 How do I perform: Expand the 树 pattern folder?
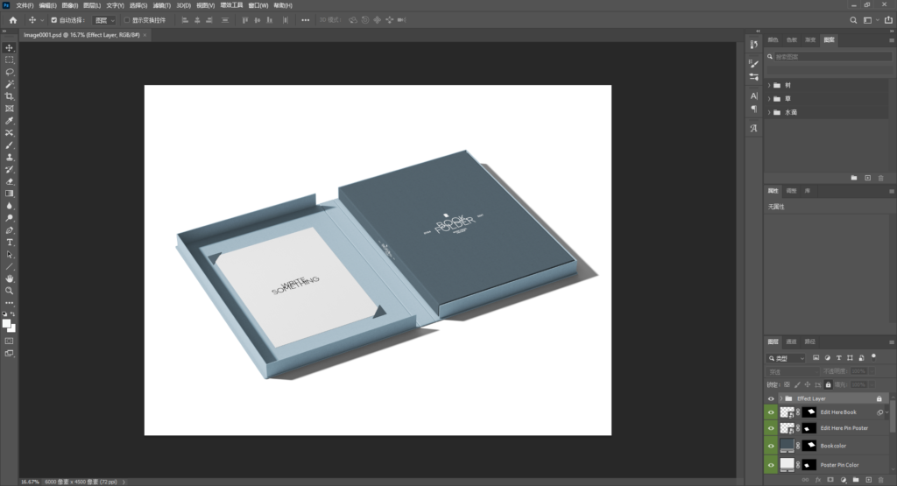769,85
